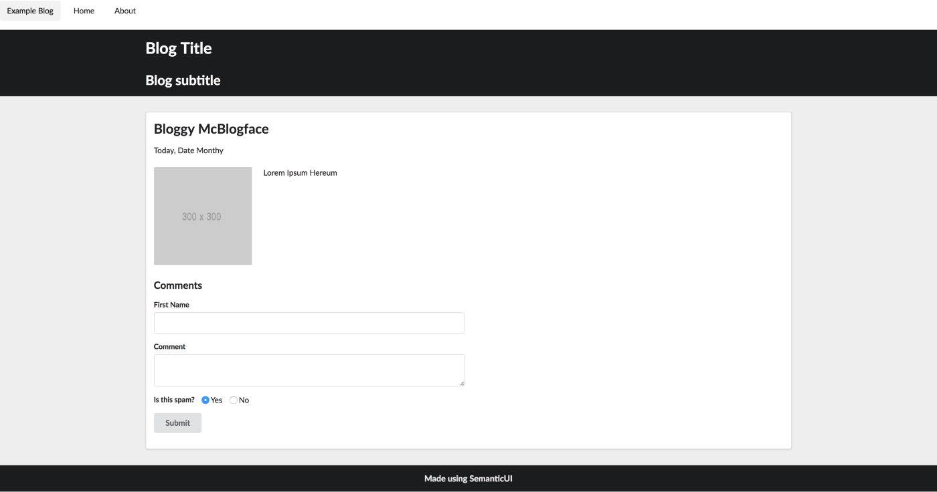Click the Bloggy McBlogface post title
Image resolution: width=937 pixels, height=492 pixels.
point(211,129)
